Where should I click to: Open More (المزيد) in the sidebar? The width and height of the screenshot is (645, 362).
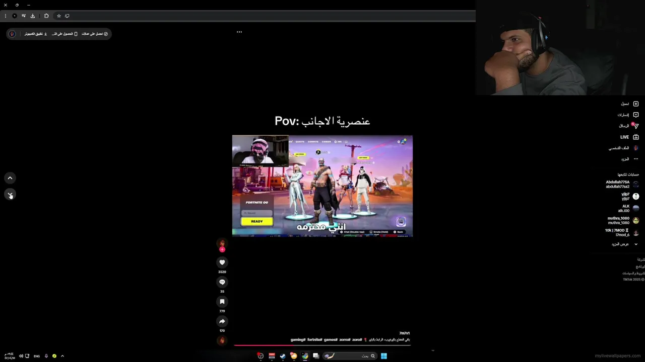(629, 159)
